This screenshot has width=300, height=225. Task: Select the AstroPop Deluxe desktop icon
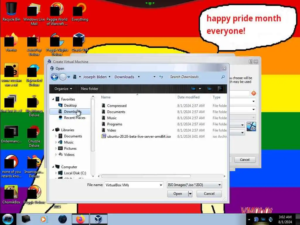pyautogui.click(x=34, y=45)
